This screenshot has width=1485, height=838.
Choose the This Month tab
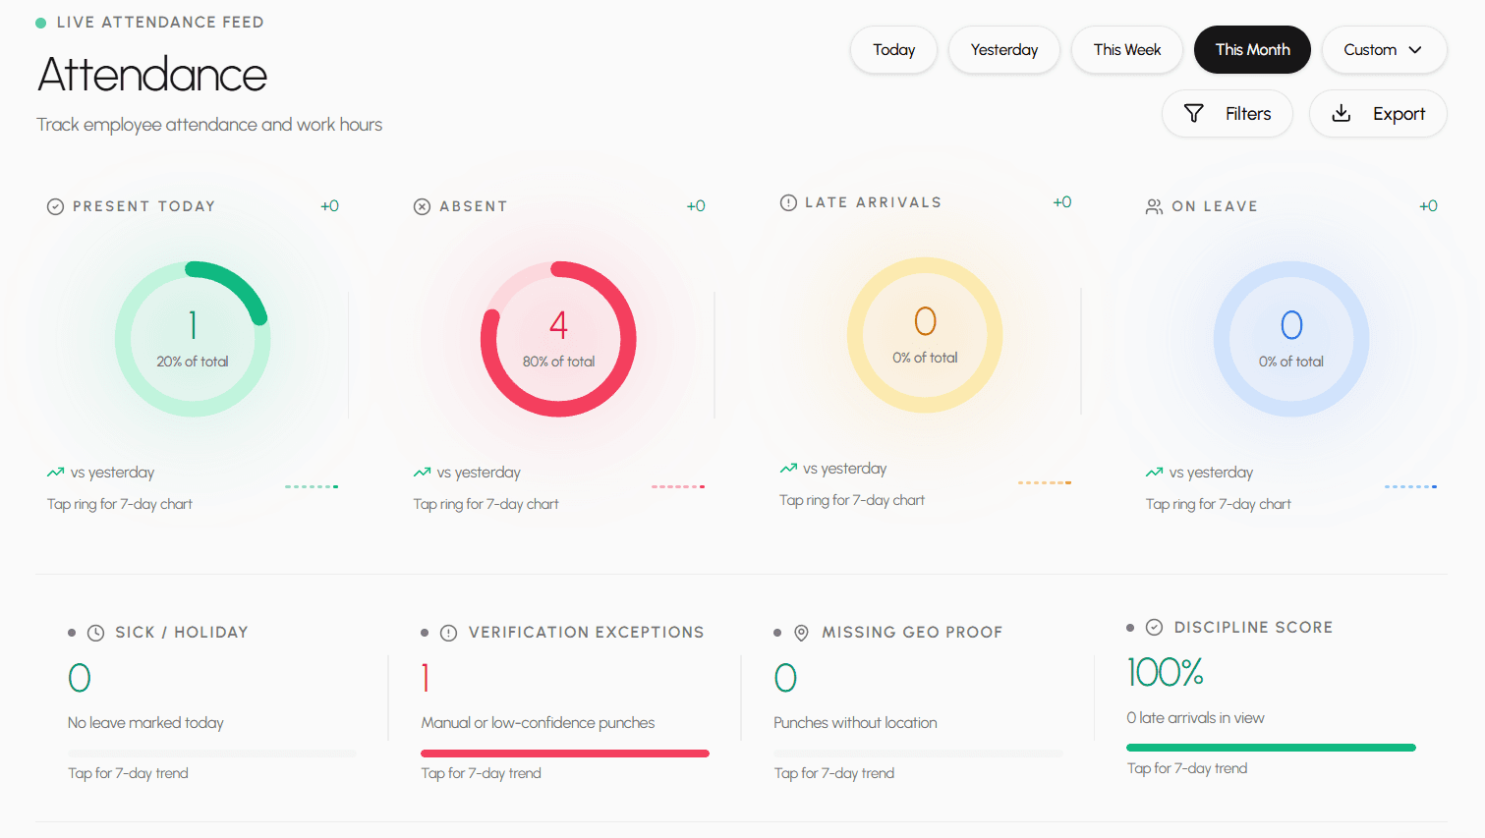[1252, 49]
